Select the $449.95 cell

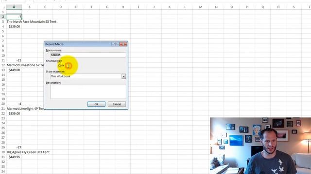point(14,157)
